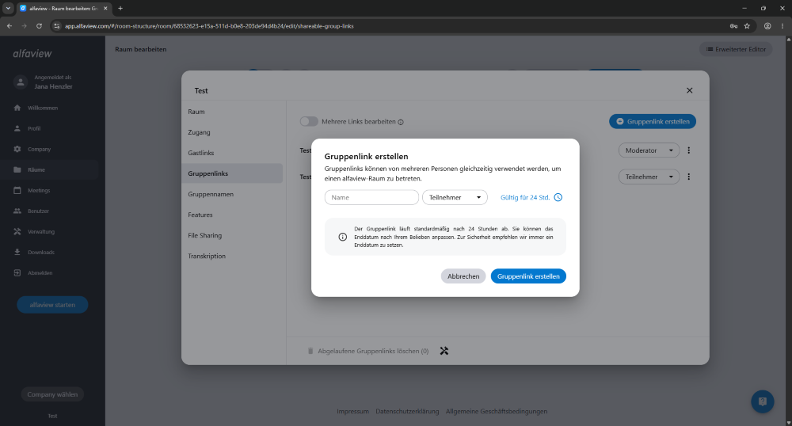The image size is (792, 426).
Task: Click the info icon in expiry notice
Action: pos(342,237)
